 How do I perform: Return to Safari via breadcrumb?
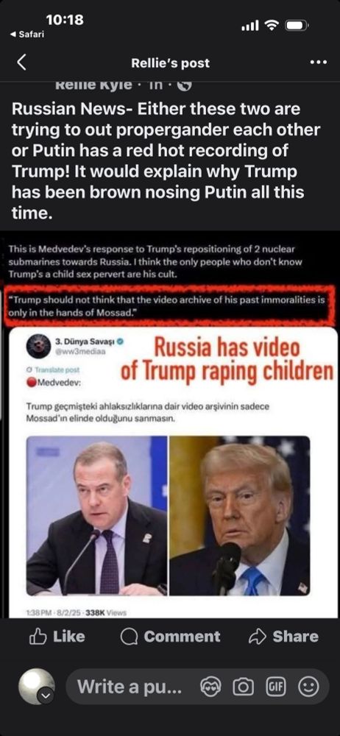point(28,35)
